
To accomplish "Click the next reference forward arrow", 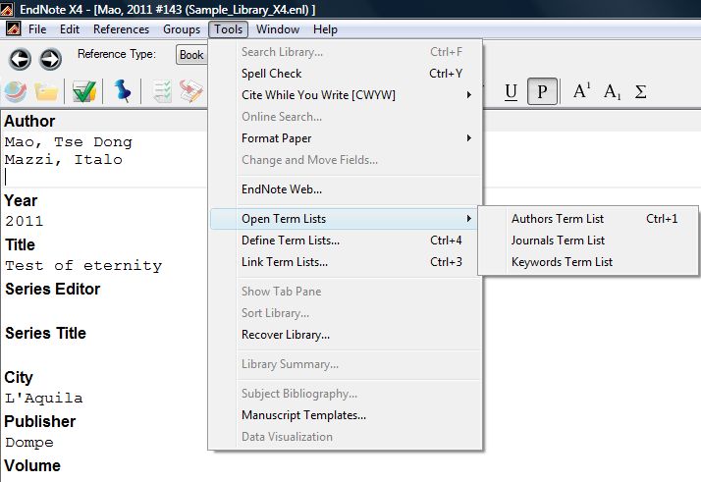I will (49, 59).
